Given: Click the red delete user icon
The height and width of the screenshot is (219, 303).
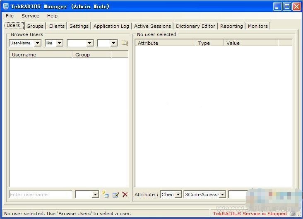Looking at the screenshot, I should click(125, 195).
